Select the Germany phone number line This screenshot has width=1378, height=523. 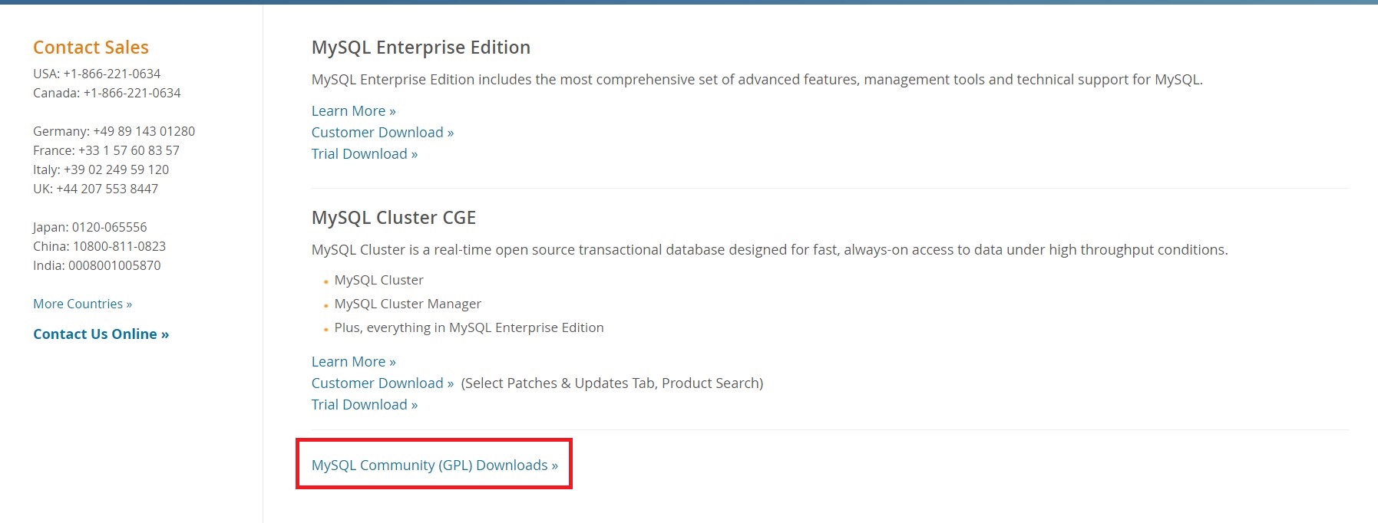click(x=114, y=131)
